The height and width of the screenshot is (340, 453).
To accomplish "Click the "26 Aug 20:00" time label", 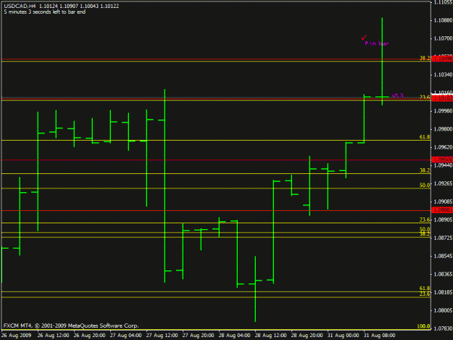I will 89,336.
